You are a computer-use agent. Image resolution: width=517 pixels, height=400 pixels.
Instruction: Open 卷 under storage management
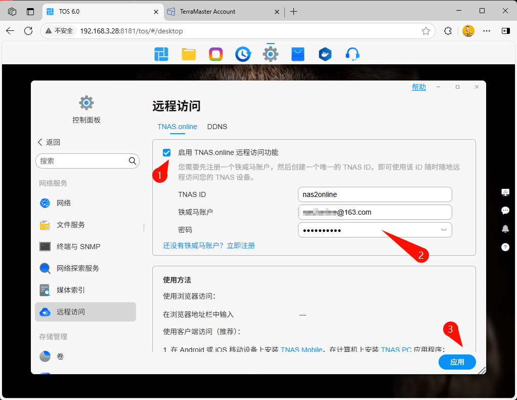(85, 356)
